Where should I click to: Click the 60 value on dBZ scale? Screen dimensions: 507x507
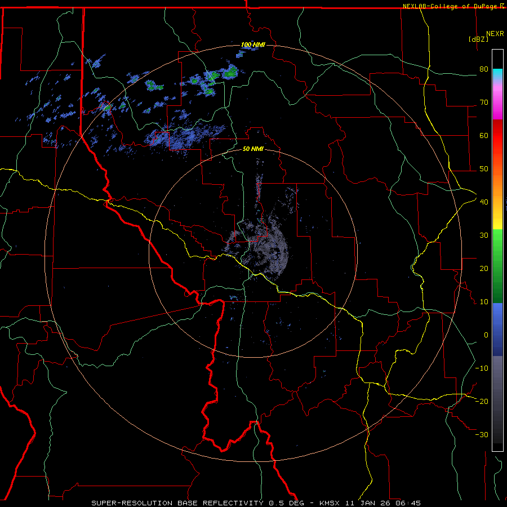(484, 135)
